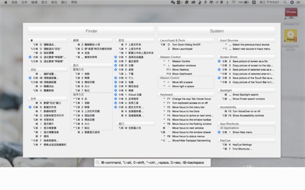Screen dimensions: 305x190
Task: Open the yellow Player desktop icon
Action: 291,35
